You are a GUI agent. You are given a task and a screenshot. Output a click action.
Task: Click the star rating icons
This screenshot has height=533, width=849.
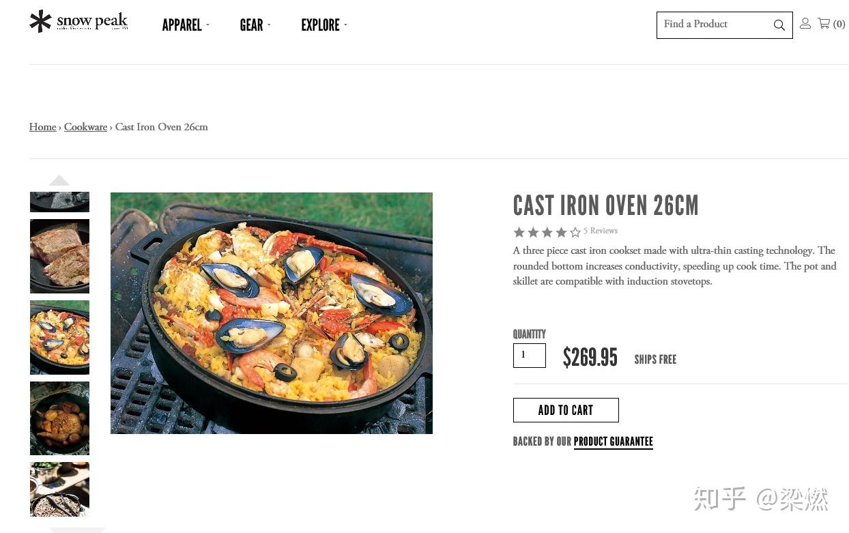[547, 232]
